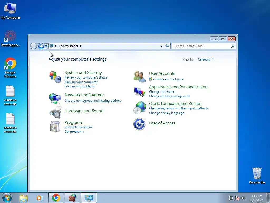Click Review your computer's status
Screen dimensions: 270x203
[86, 77]
